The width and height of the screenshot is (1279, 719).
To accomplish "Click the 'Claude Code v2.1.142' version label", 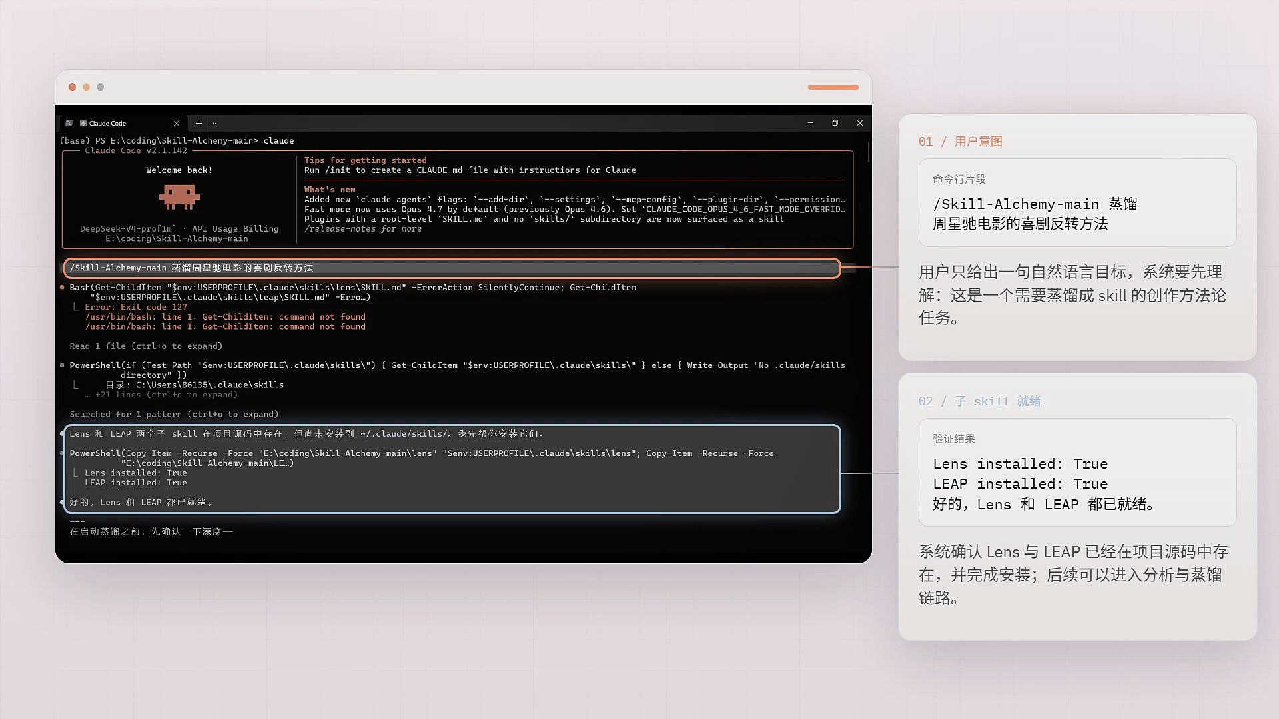I will click(136, 151).
